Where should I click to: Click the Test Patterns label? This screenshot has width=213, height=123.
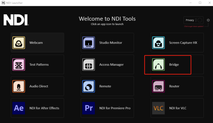click(39, 64)
